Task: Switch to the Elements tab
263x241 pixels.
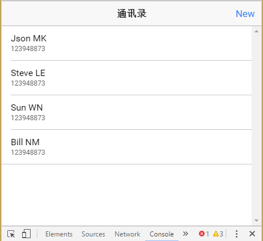Action: point(59,234)
